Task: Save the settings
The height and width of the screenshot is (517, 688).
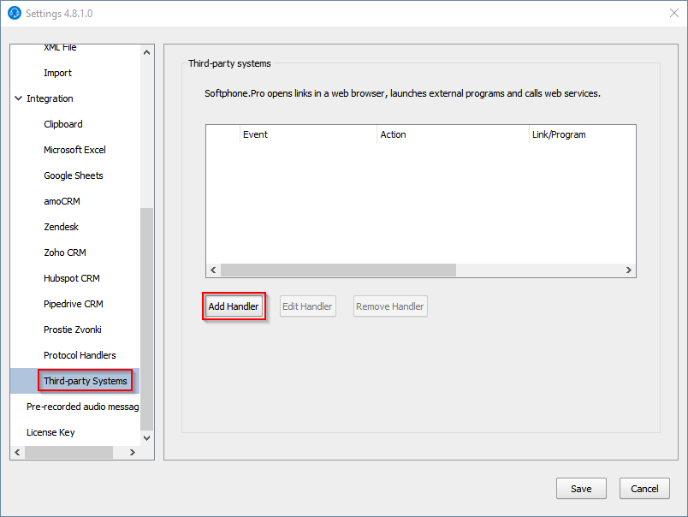Action: (x=581, y=488)
